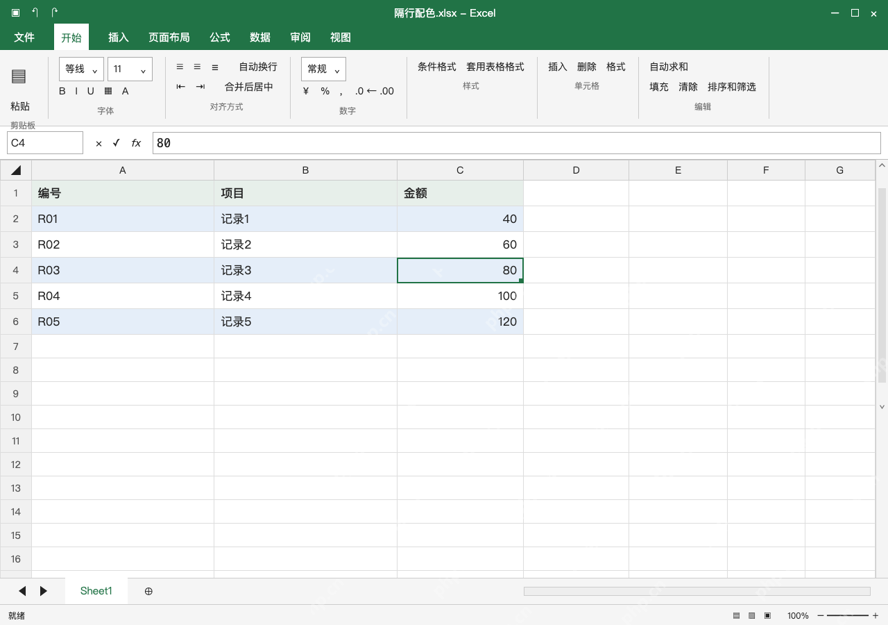Decrease the cell indent
The height and width of the screenshot is (625, 888).
pos(181,87)
